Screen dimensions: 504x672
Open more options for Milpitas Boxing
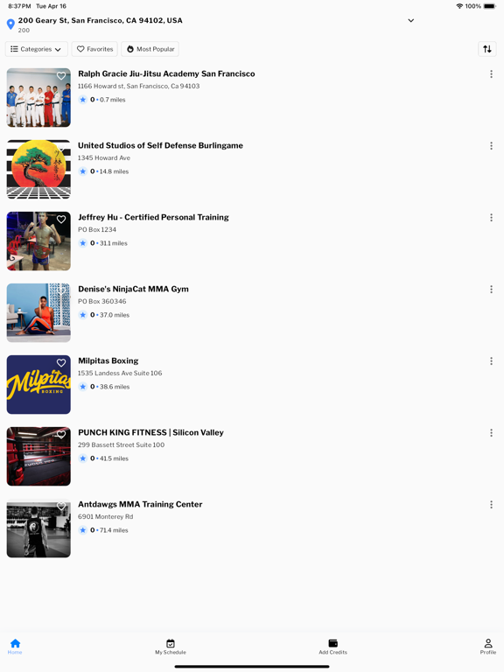click(491, 361)
